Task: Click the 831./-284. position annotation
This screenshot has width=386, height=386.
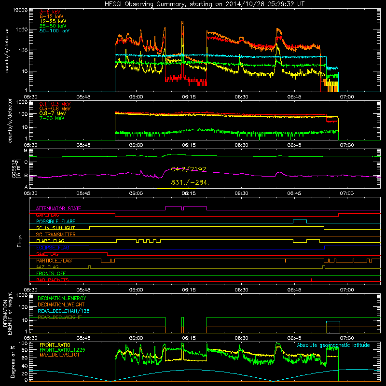Action: (190, 182)
